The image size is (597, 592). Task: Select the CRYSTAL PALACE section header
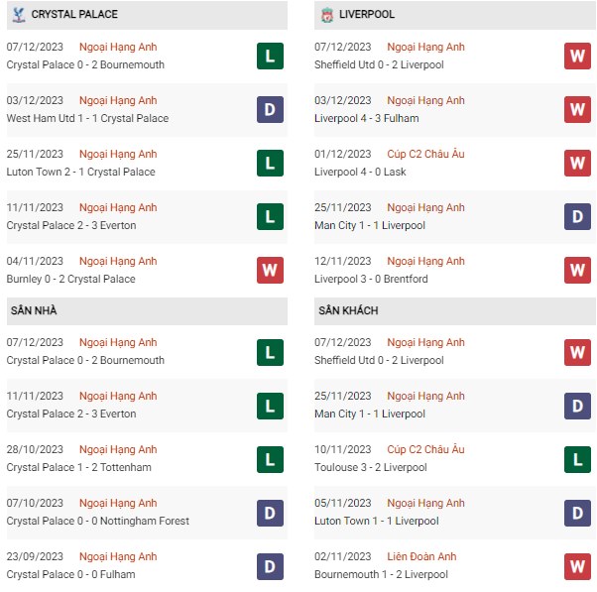(x=74, y=15)
